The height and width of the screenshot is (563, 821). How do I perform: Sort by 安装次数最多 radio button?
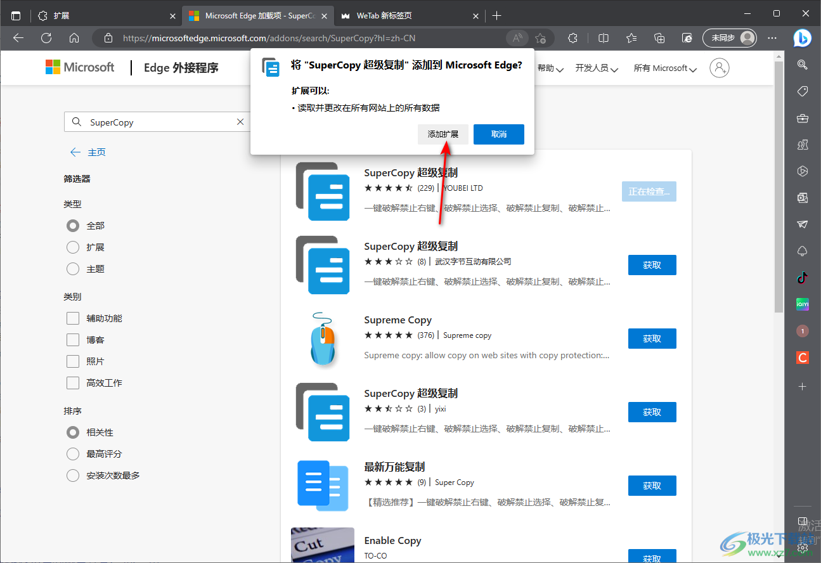(x=73, y=475)
